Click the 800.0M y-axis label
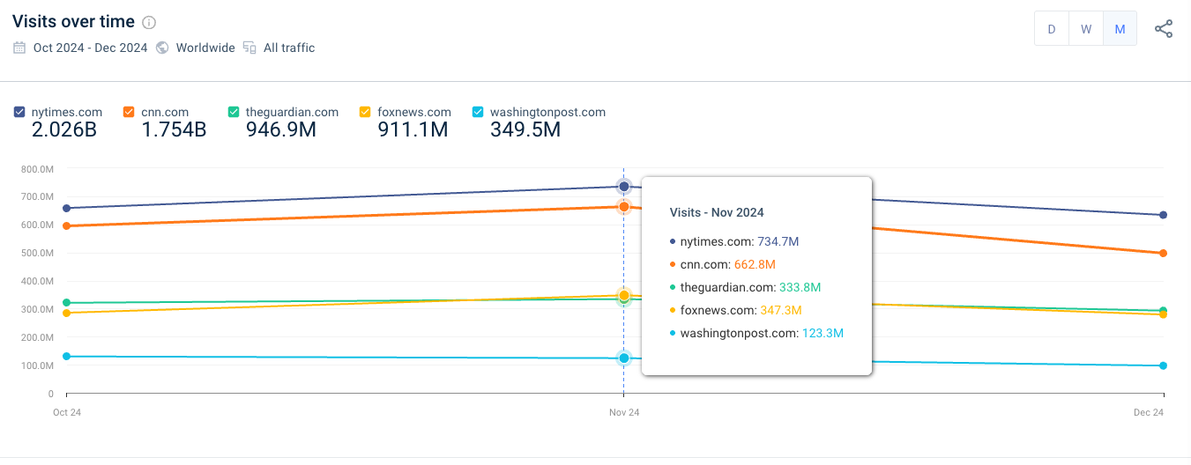Screen dimensions: 1191x465 click(38, 168)
